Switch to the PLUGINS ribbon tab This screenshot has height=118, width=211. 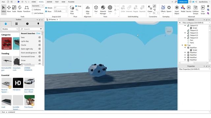[x=71, y=2]
